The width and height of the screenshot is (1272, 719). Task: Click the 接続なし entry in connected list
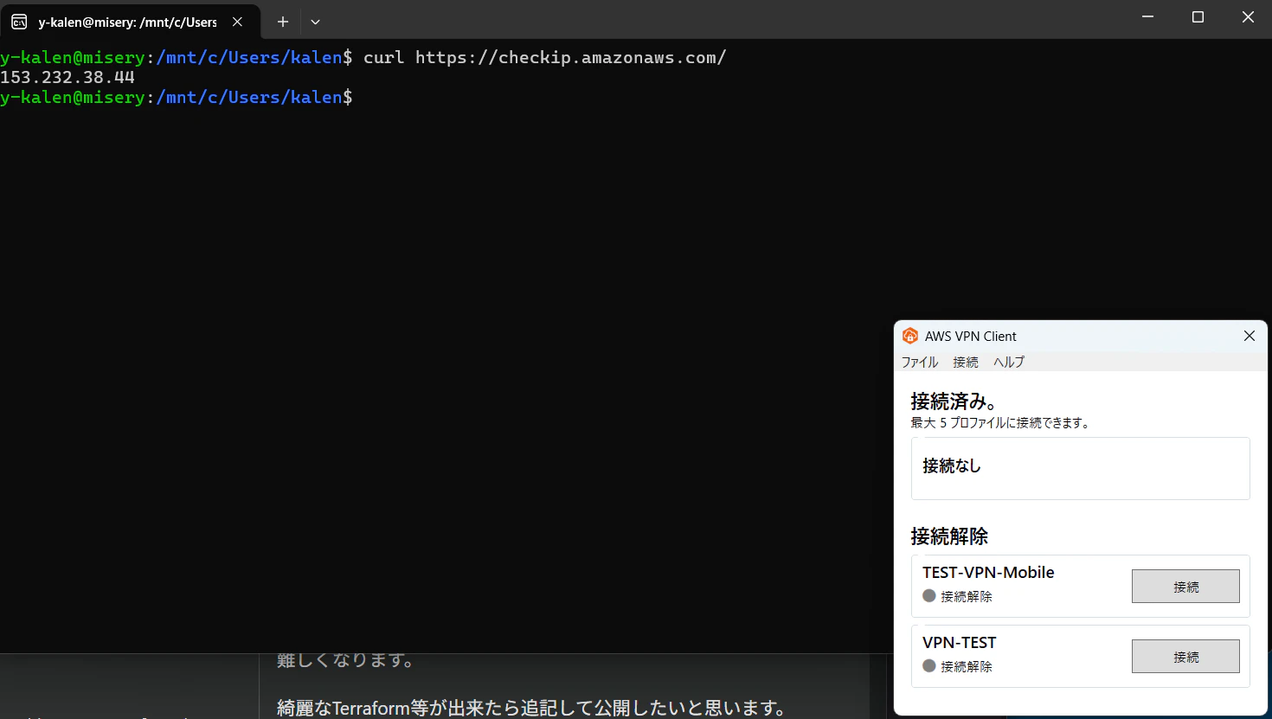tap(1080, 468)
